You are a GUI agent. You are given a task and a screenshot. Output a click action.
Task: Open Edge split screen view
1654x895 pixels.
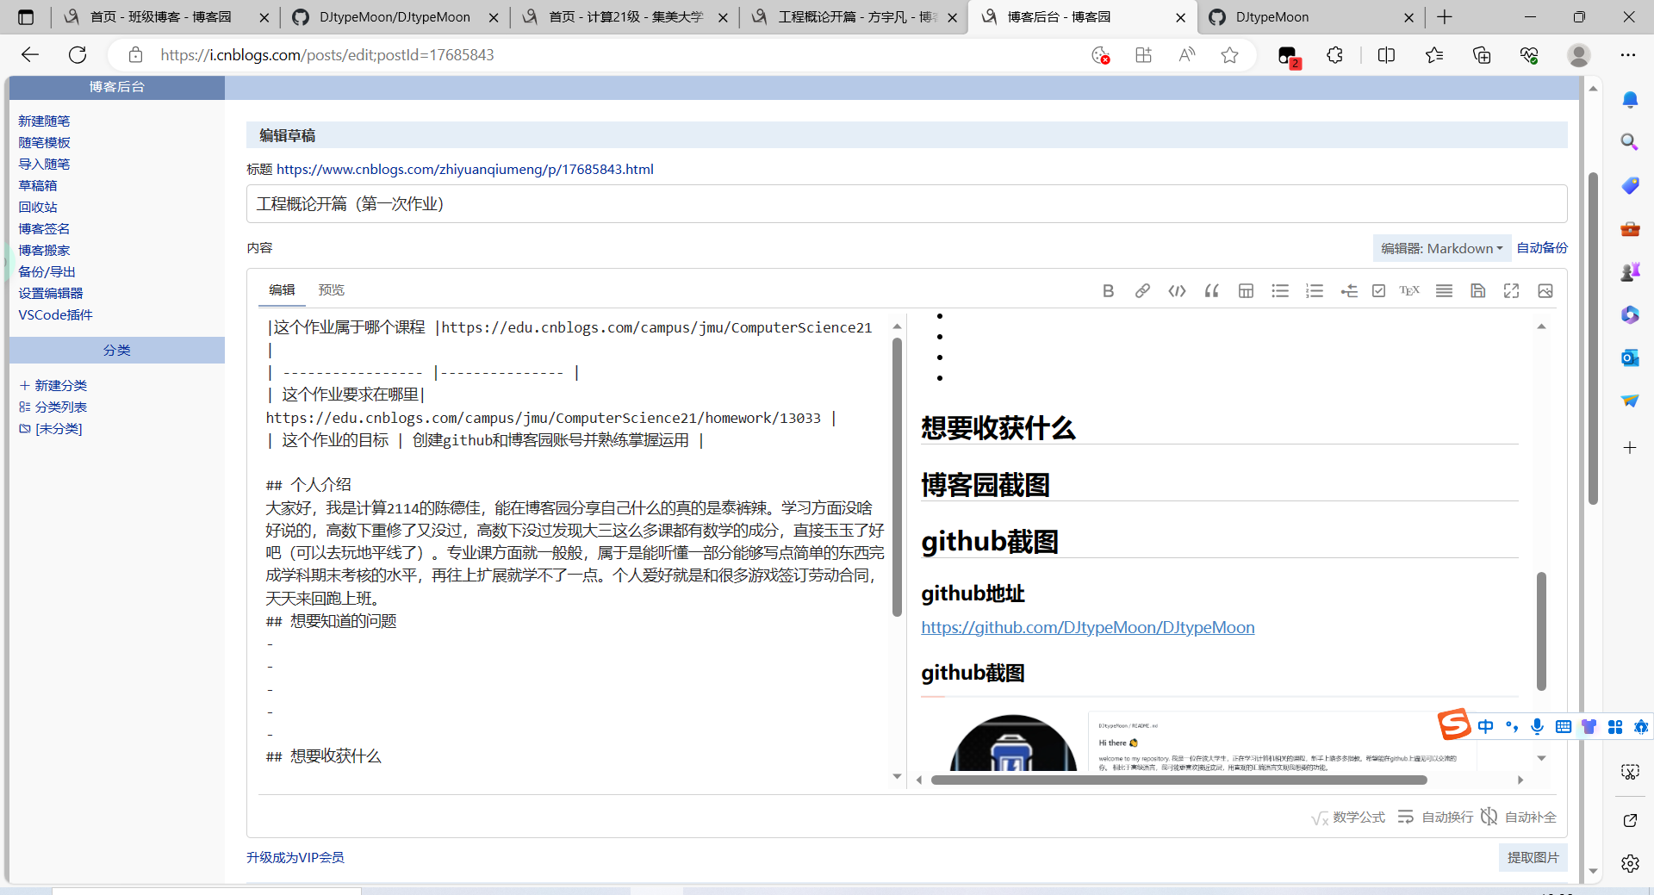[1386, 55]
